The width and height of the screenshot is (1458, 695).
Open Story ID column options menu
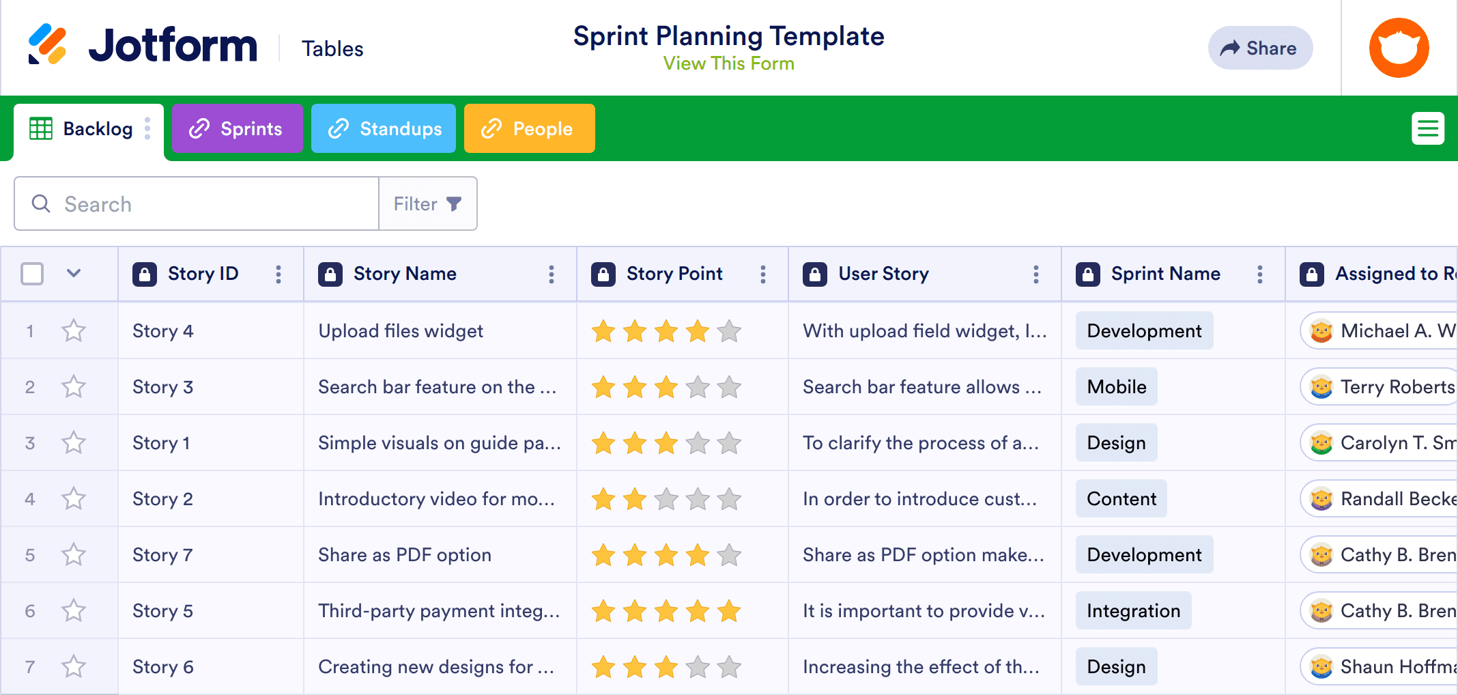point(278,274)
